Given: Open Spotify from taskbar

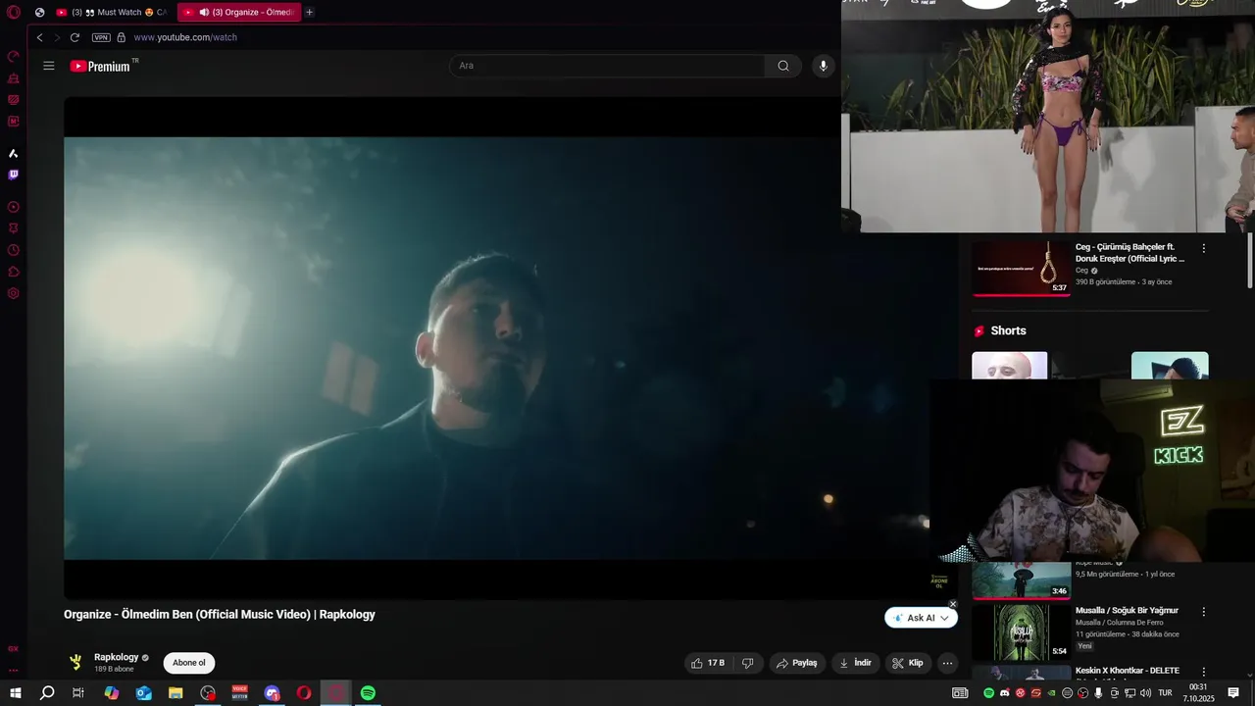Looking at the screenshot, I should [368, 693].
